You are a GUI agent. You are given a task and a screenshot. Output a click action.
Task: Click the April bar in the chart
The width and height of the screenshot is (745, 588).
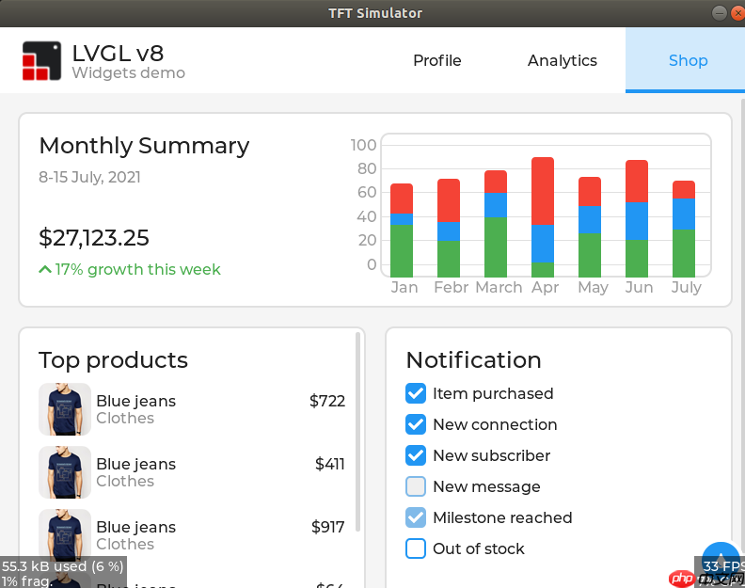(x=543, y=216)
